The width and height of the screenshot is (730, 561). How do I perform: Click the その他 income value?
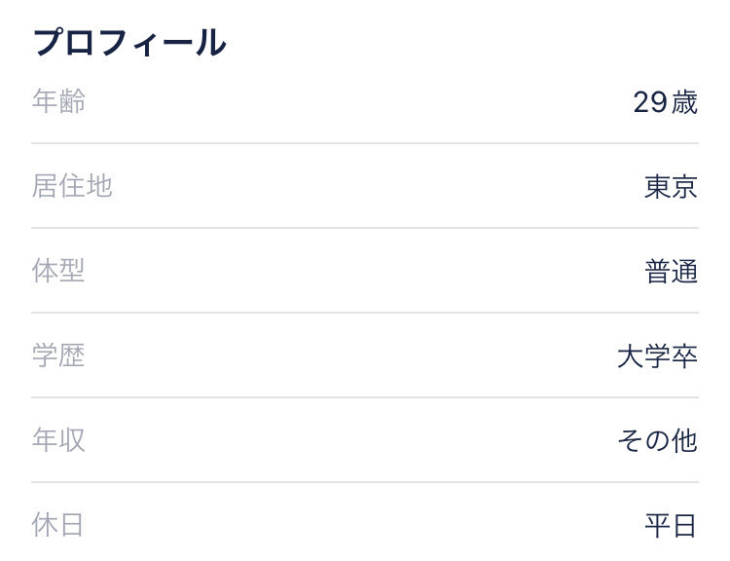point(657,440)
